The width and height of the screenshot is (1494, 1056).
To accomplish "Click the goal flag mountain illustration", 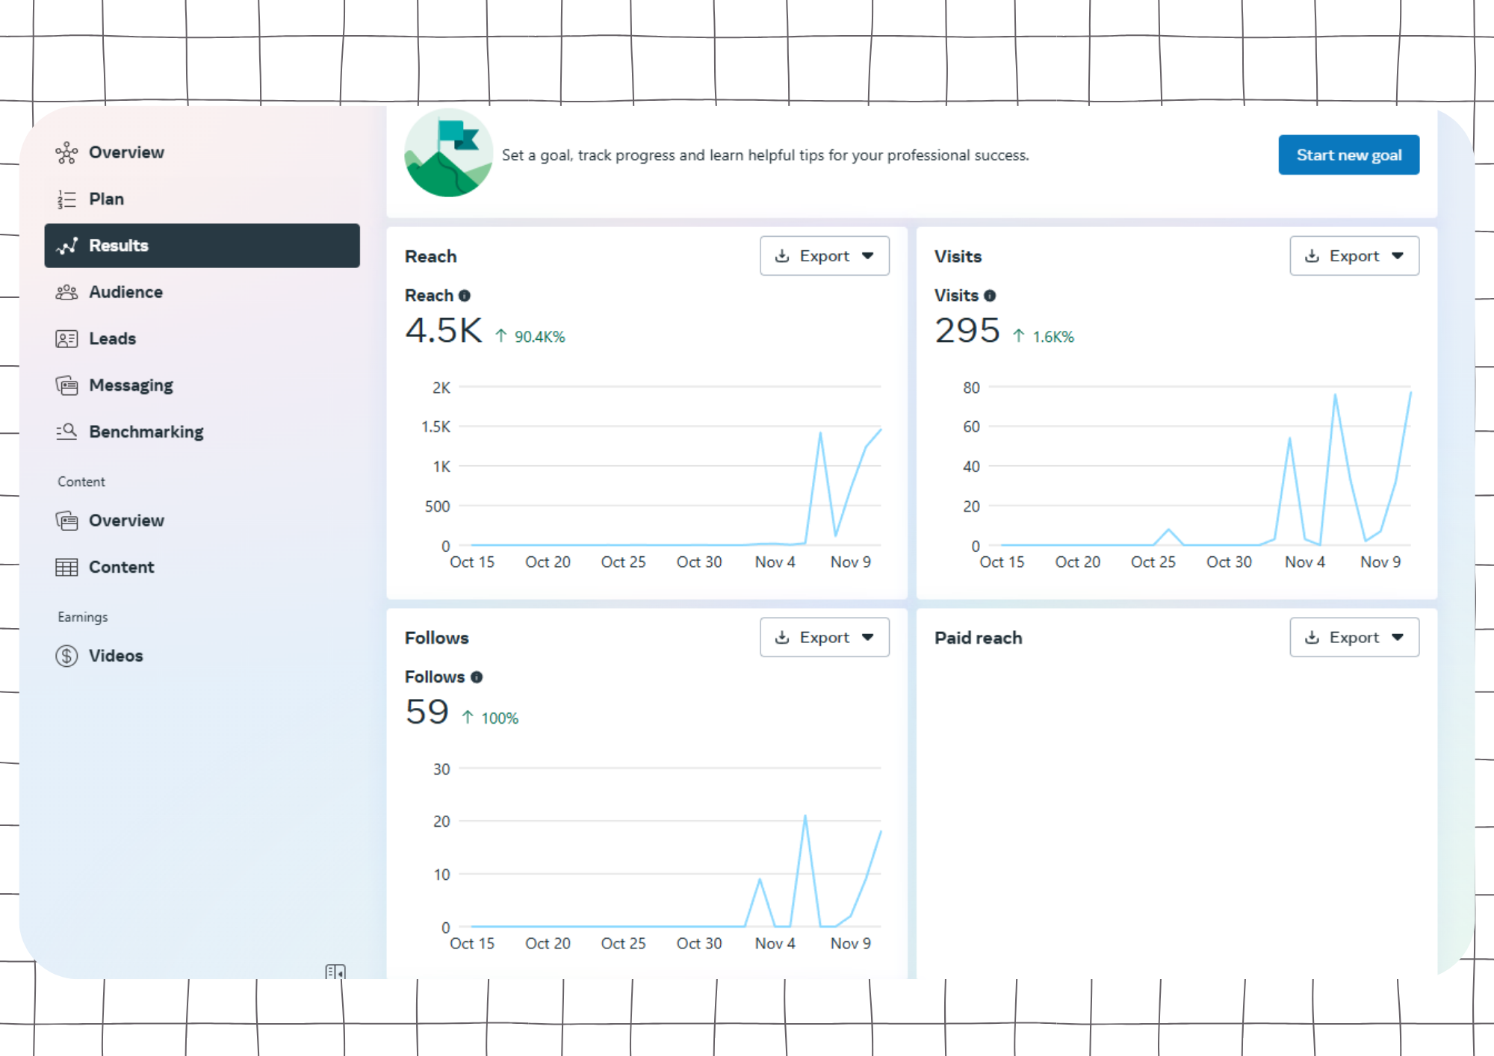I will pyautogui.click(x=448, y=154).
